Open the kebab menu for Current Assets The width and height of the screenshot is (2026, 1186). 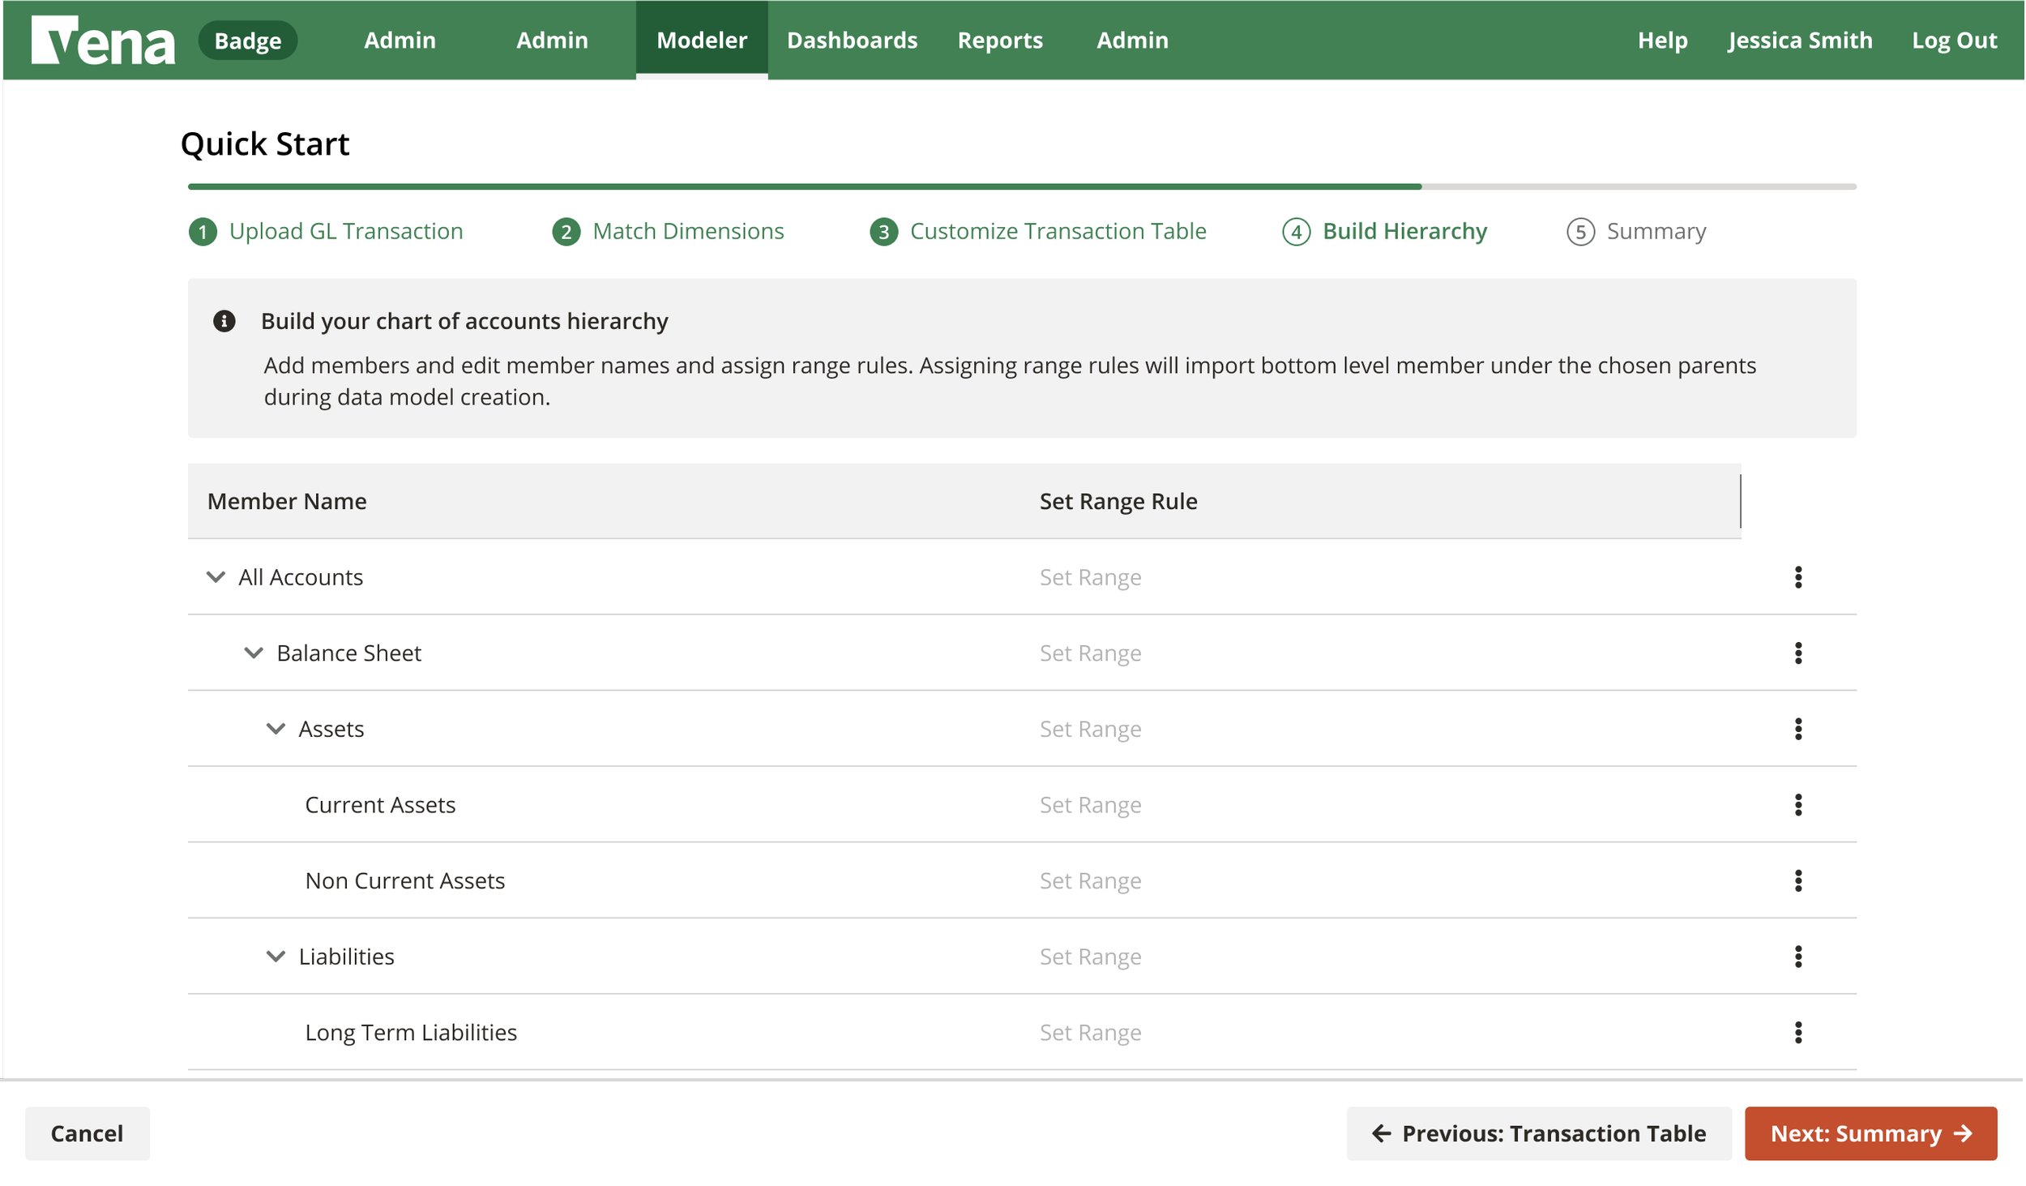point(1800,804)
